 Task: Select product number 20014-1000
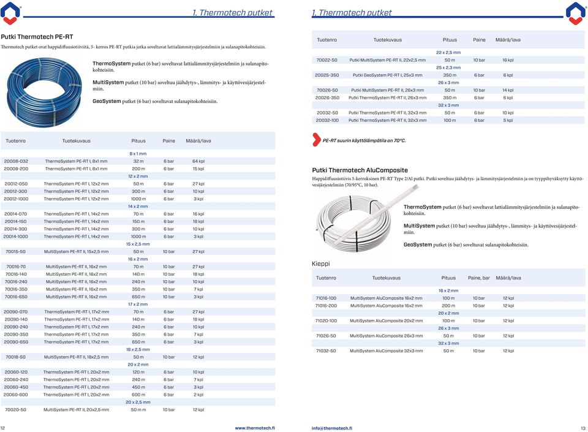click(x=16, y=237)
